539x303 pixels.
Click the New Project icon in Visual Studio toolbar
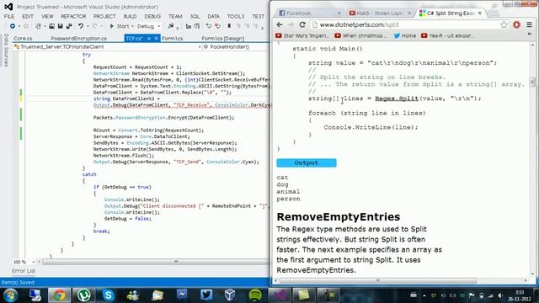(38, 26)
